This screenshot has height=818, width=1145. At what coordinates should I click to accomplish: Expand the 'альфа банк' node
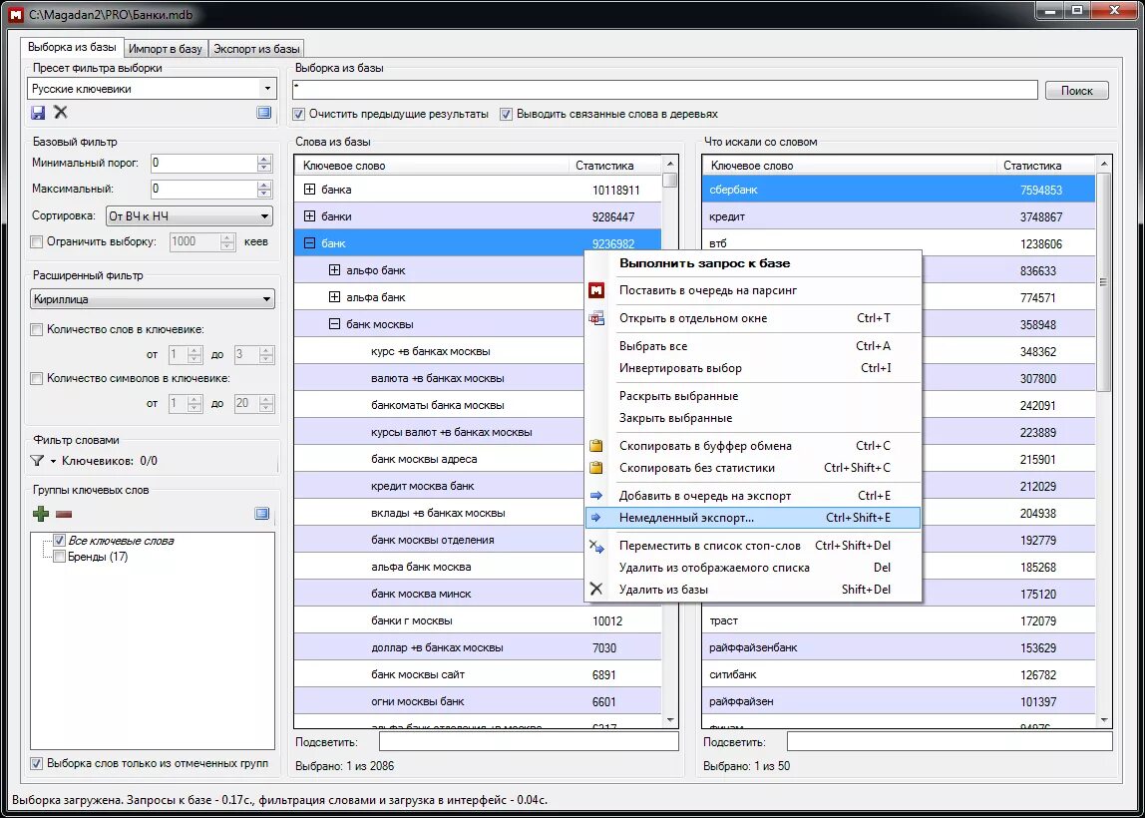pyautogui.click(x=334, y=297)
